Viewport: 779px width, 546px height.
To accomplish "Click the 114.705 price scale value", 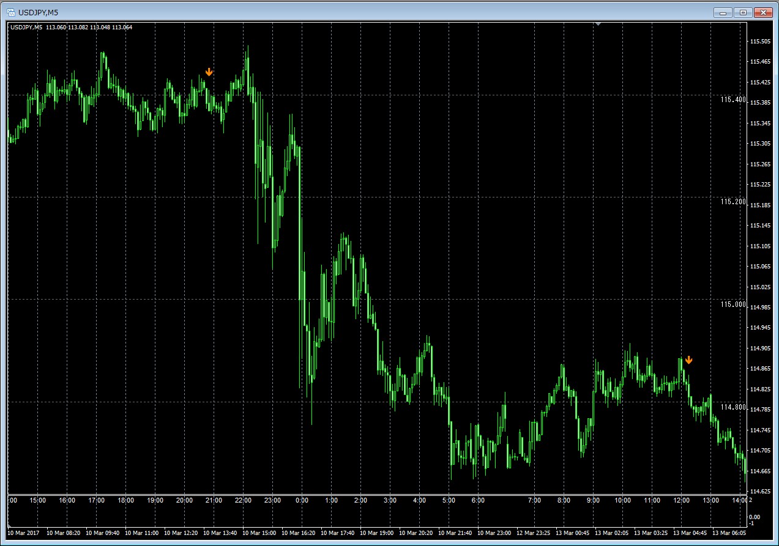I will coord(759,451).
